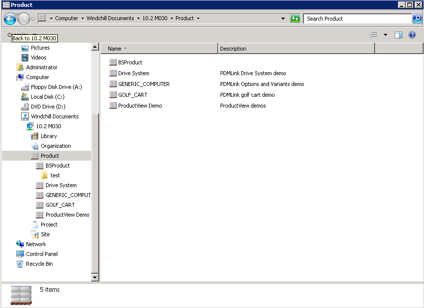
Task: Select BSProduct icon in file list
Action: 113,62
